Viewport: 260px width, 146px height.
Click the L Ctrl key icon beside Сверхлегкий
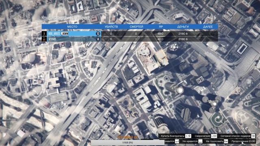coord(214,136)
